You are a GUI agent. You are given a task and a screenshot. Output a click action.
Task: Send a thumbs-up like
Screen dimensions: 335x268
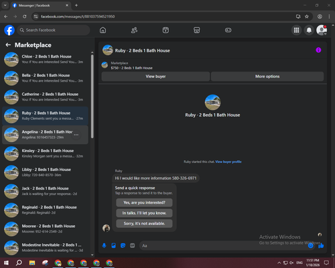coord(321,246)
